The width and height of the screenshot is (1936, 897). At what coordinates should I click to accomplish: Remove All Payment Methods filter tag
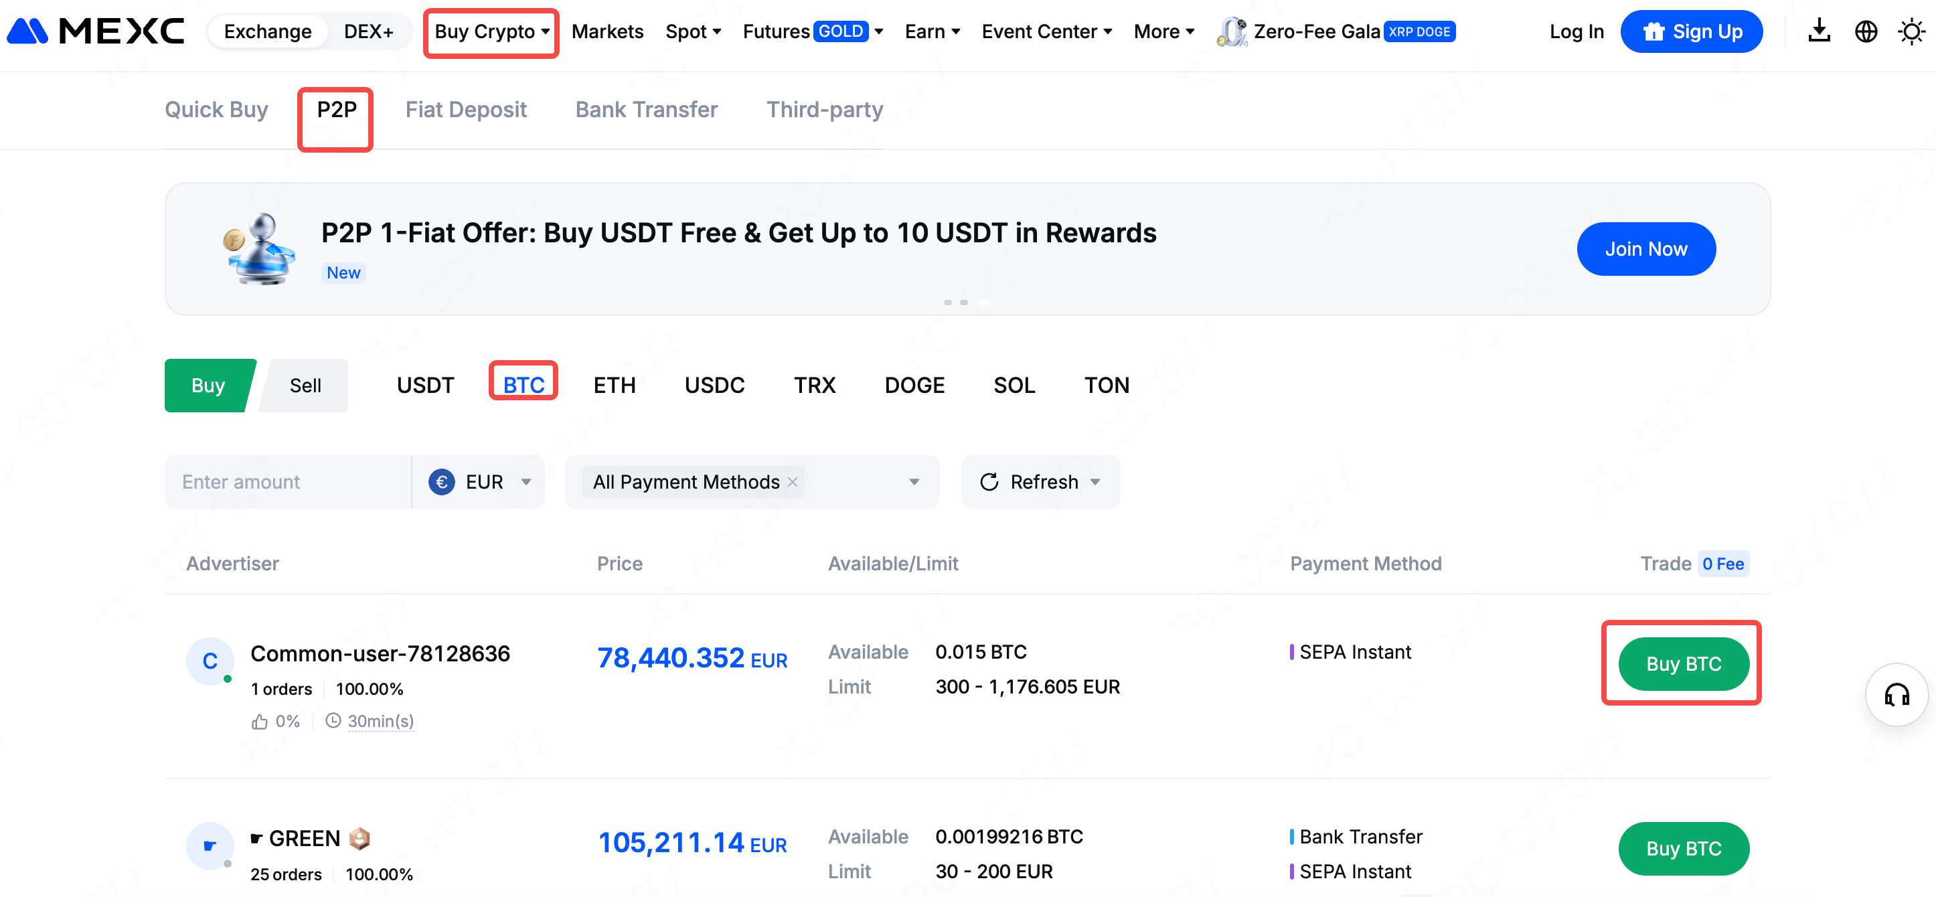coord(792,481)
